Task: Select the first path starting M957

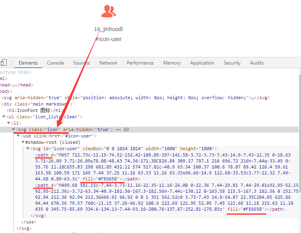Action: click(163, 167)
